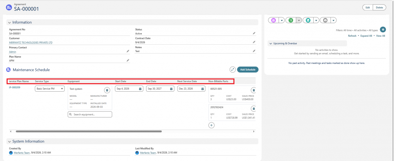Collapse the System Information section

9,141
